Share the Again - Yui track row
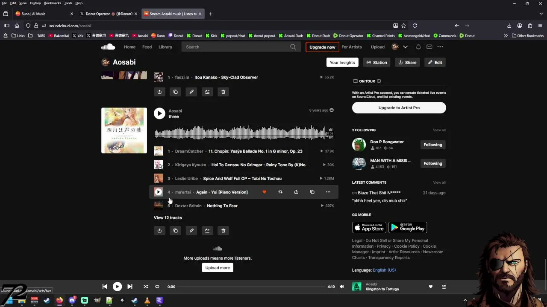This screenshot has width=547, height=307. [x=296, y=192]
